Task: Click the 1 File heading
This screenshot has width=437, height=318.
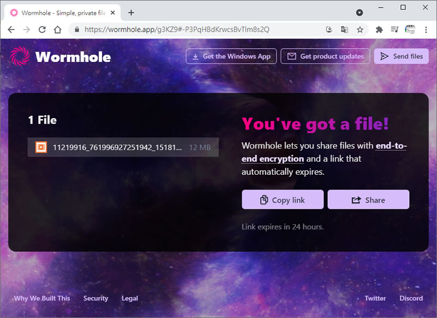Action: [43, 120]
